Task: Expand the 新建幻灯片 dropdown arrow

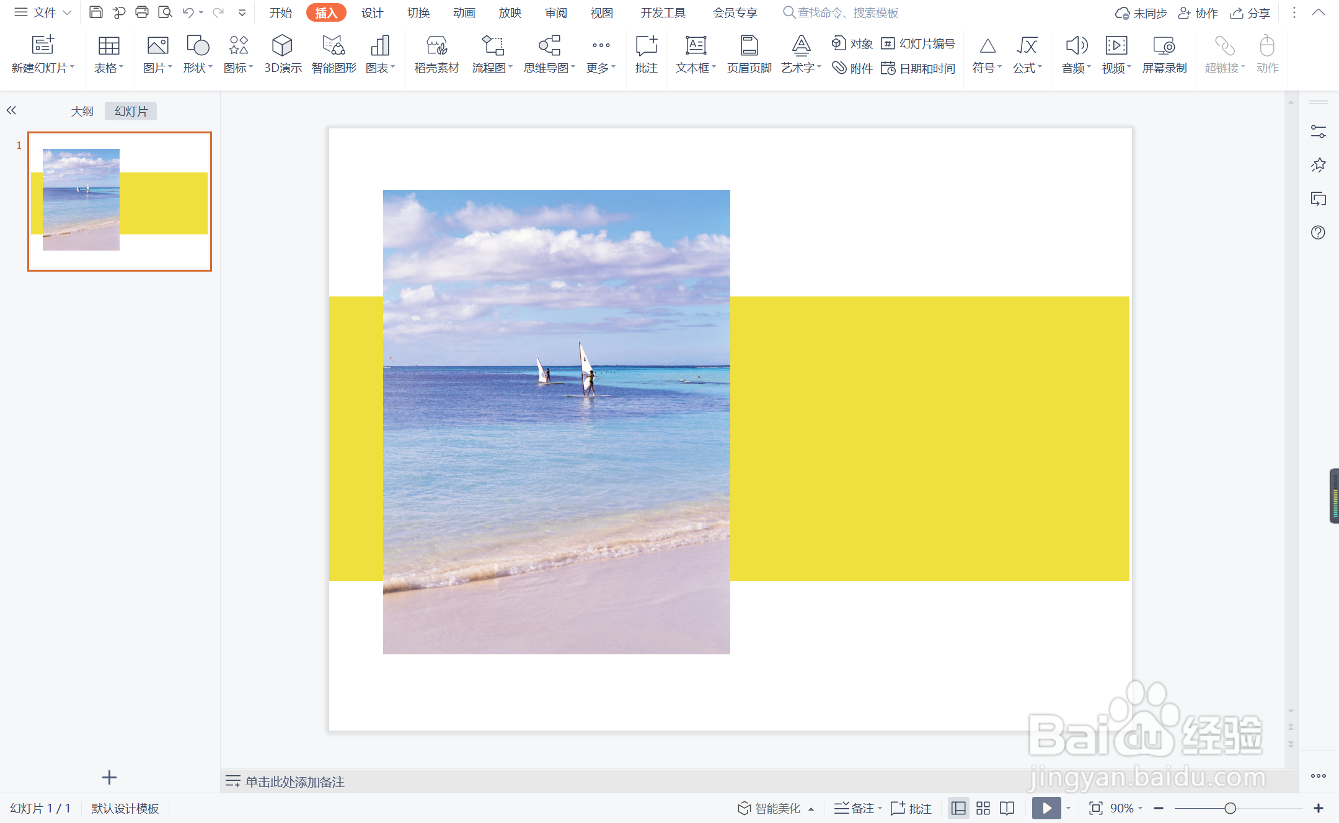Action: coord(73,68)
